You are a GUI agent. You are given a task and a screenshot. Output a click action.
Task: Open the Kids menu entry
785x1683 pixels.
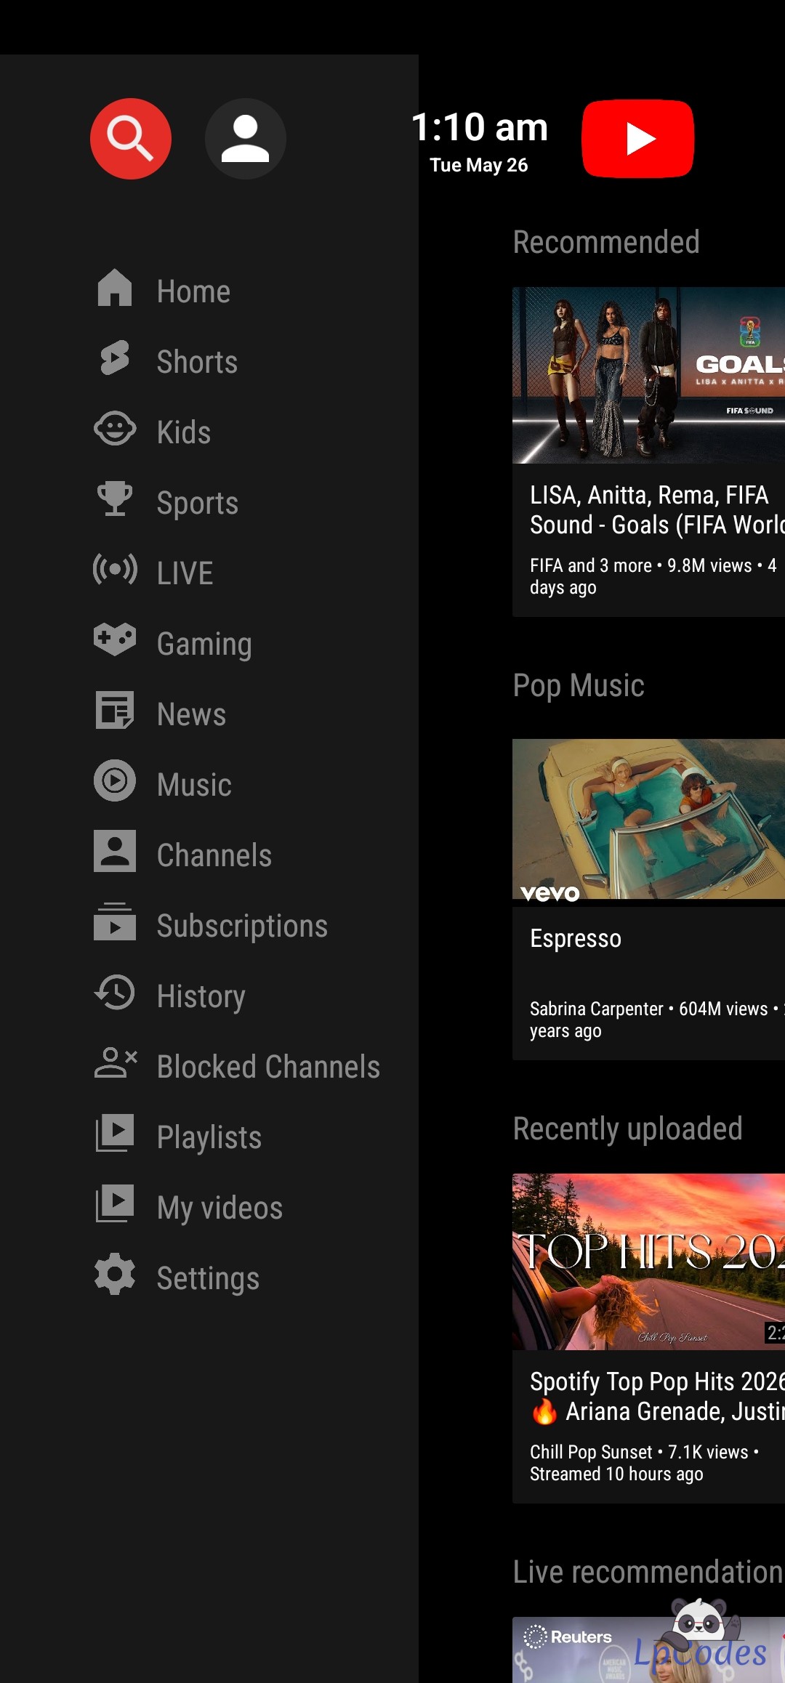tap(184, 433)
